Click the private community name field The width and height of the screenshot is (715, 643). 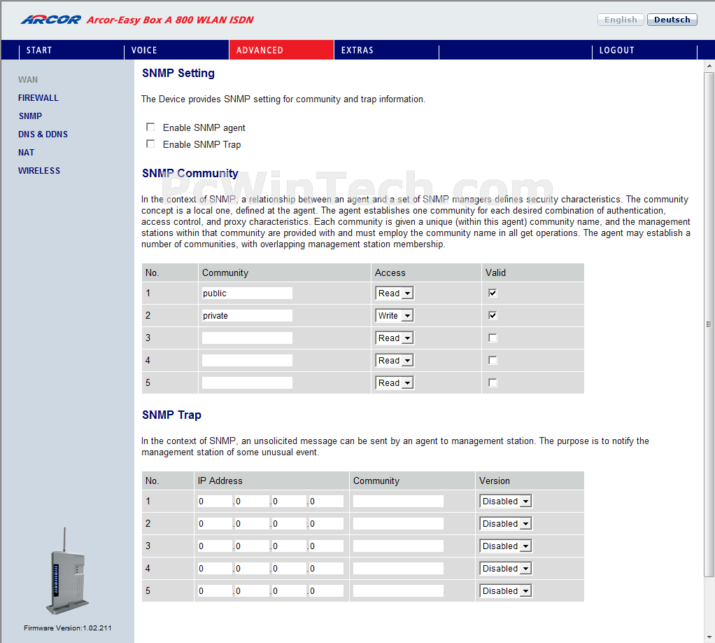point(247,315)
